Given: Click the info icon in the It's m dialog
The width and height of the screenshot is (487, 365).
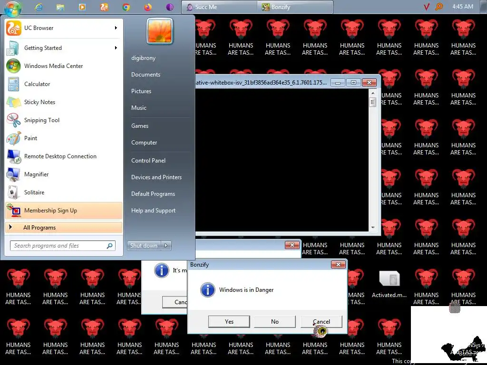Looking at the screenshot, I should pyautogui.click(x=162, y=270).
